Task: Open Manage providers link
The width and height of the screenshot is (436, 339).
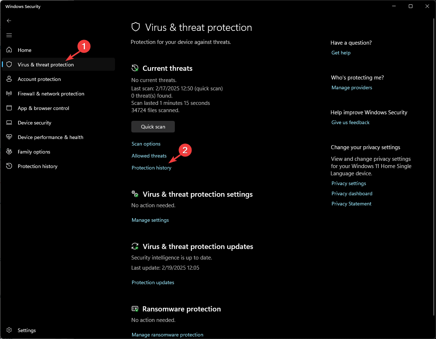Action: [352, 87]
